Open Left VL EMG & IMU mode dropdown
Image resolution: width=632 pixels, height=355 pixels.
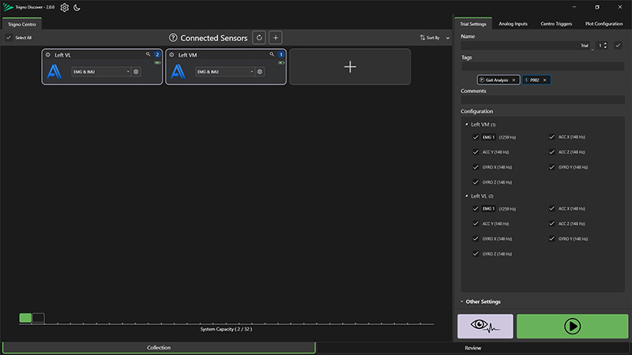tap(101, 72)
